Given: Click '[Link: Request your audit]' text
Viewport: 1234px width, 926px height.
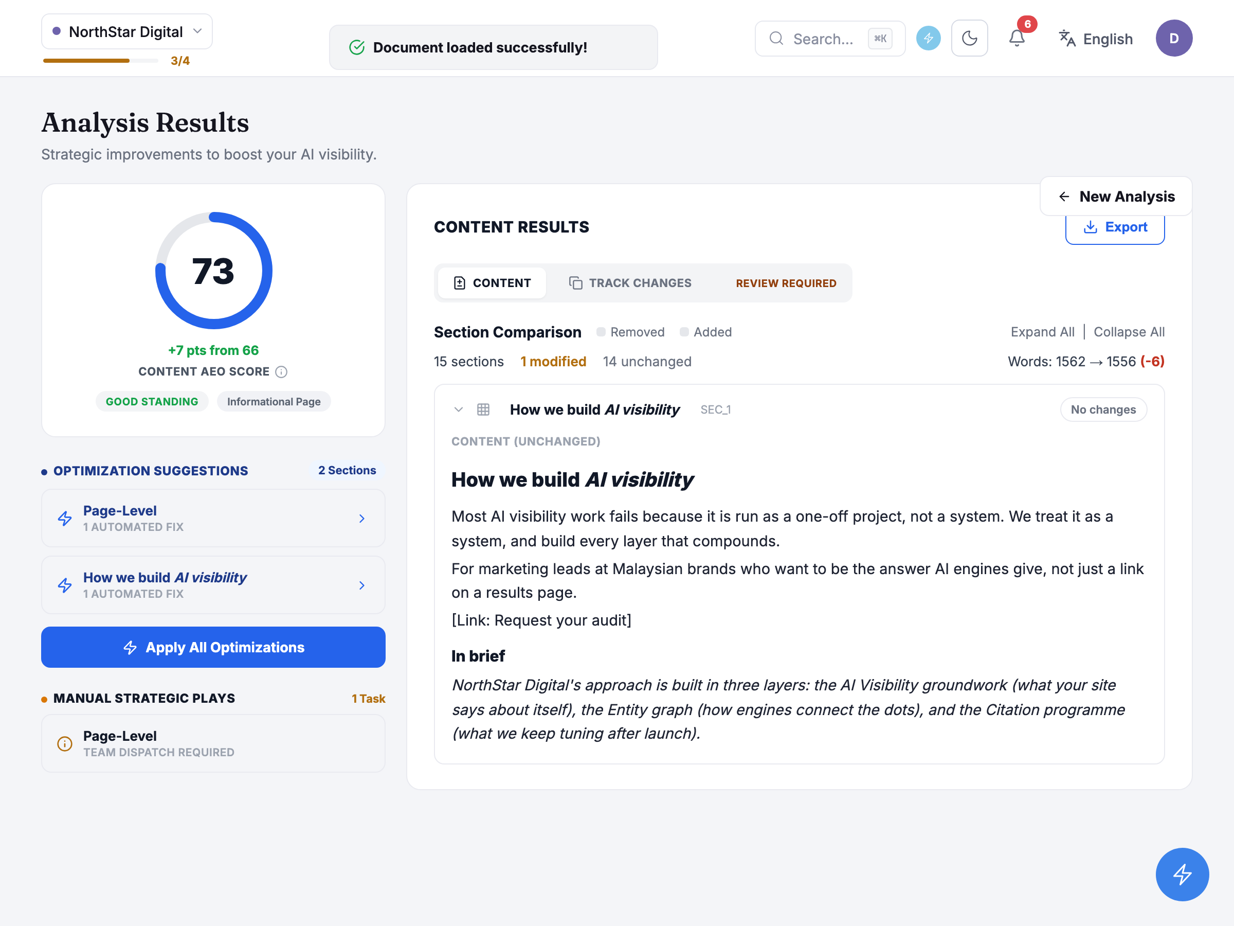Looking at the screenshot, I should point(541,621).
